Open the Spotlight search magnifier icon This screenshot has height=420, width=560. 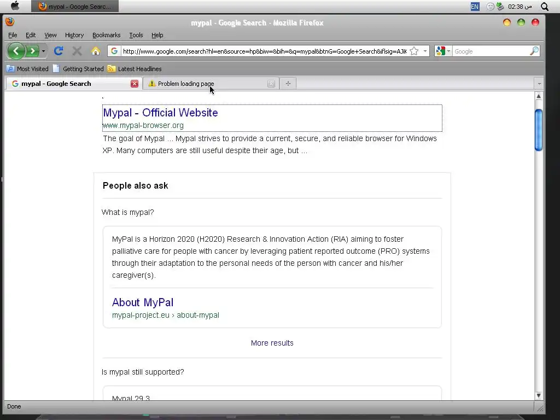pyautogui.click(x=545, y=7)
